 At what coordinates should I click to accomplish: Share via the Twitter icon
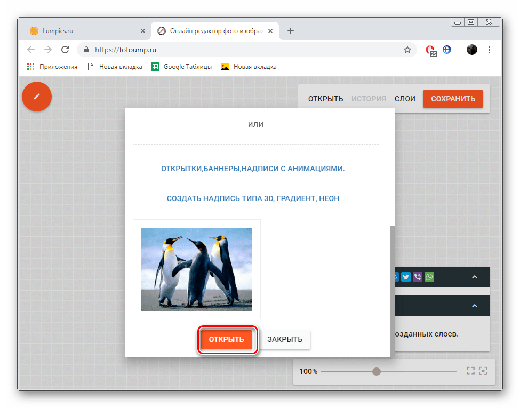click(x=406, y=277)
